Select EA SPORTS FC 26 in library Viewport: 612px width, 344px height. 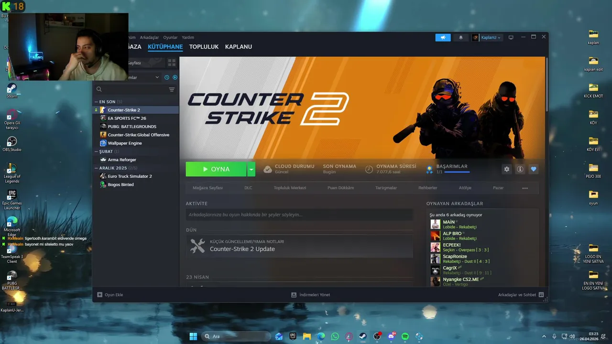[136, 118]
